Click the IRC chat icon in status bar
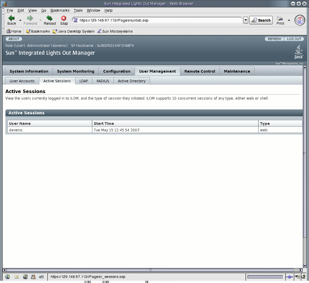This screenshot has width=309, height=283. coord(41,277)
